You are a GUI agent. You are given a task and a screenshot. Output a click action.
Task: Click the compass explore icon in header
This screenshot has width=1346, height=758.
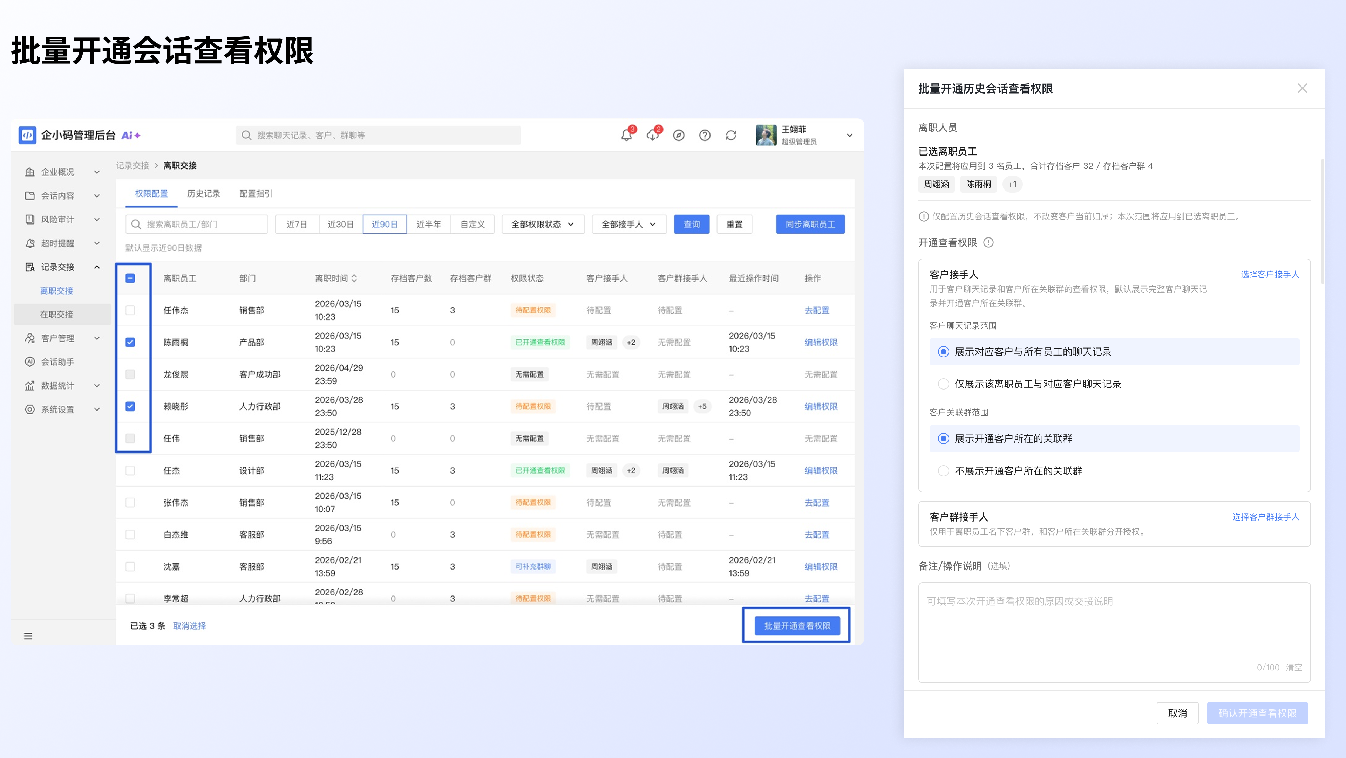(679, 135)
